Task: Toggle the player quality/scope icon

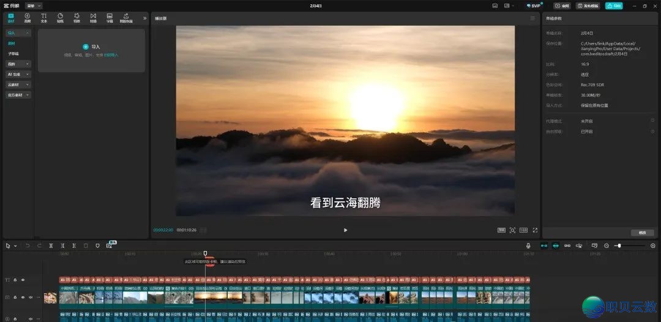Action: [501, 230]
